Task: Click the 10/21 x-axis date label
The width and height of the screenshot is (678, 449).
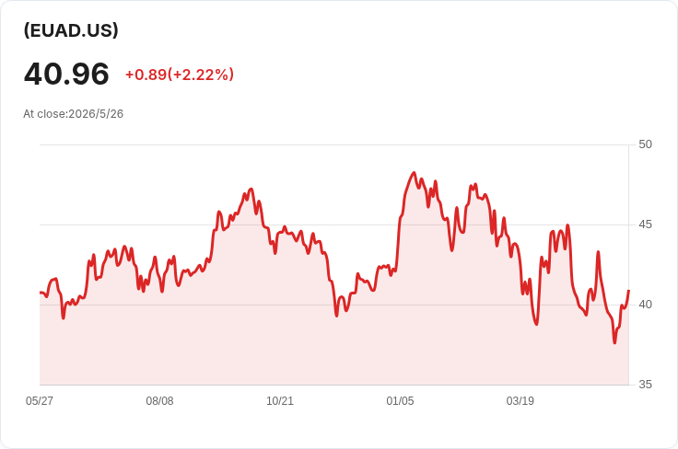Action: pos(280,401)
